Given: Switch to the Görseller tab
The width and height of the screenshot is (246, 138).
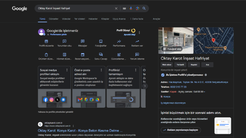Looking at the screenshot, I should point(54,19).
